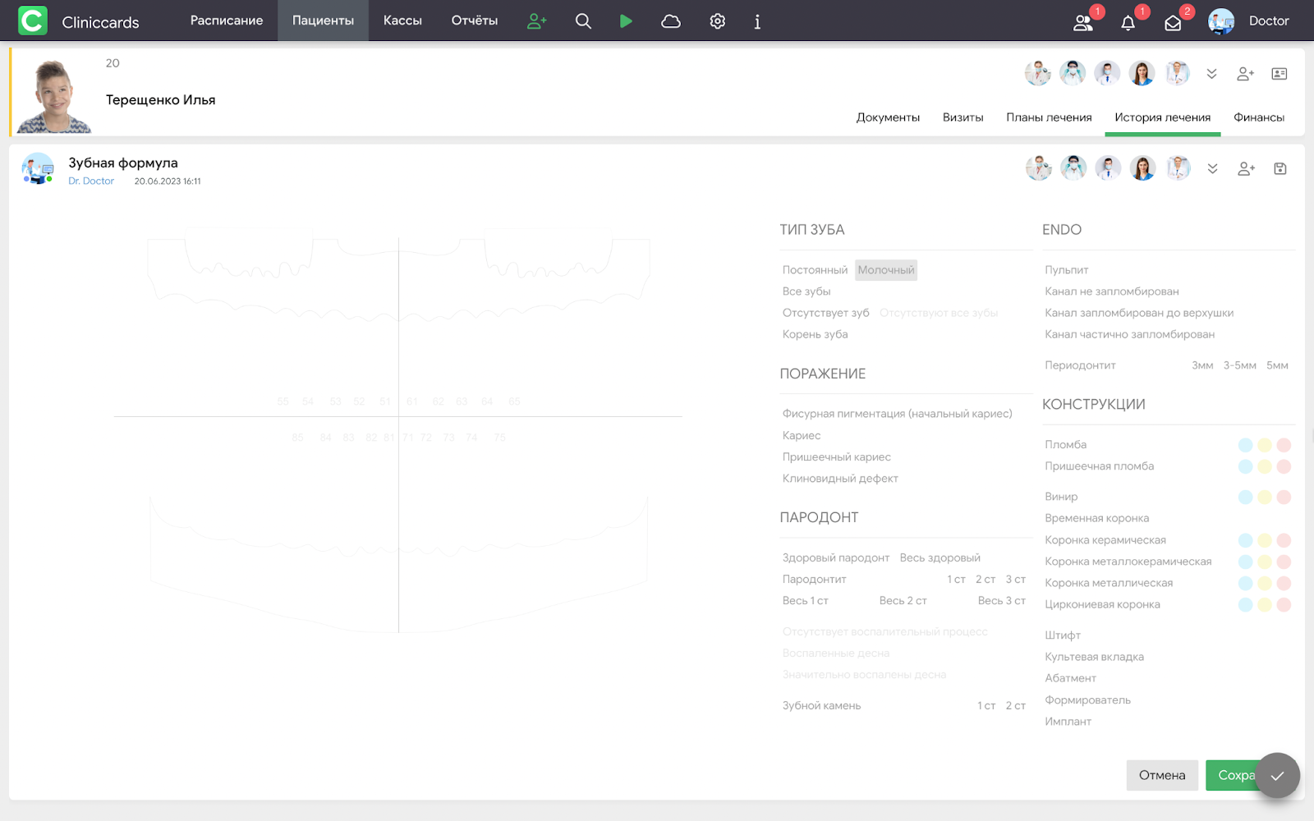Switch to Финансы tab
1314x821 pixels.
point(1258,117)
